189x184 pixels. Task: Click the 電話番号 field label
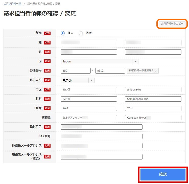36,127
